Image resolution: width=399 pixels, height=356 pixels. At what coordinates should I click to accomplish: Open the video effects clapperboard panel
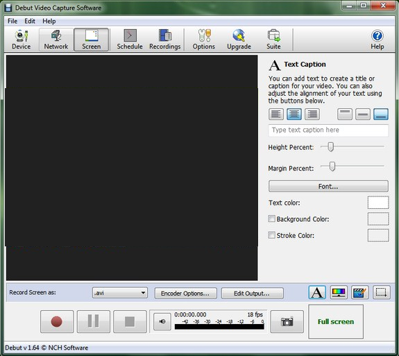tap(360, 292)
